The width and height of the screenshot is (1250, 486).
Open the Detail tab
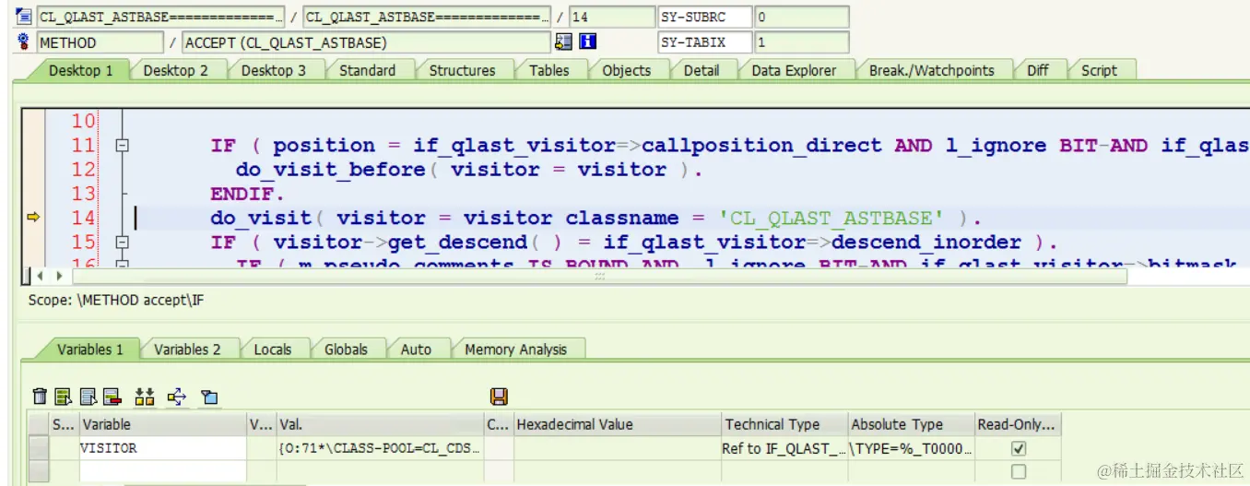click(x=701, y=70)
